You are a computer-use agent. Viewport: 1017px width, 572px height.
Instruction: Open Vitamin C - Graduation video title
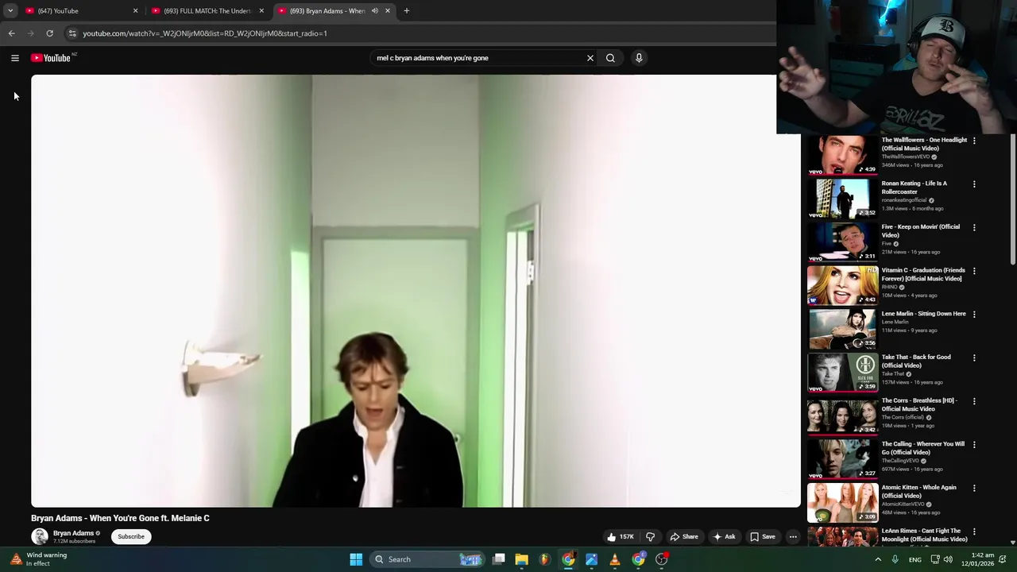click(x=923, y=274)
